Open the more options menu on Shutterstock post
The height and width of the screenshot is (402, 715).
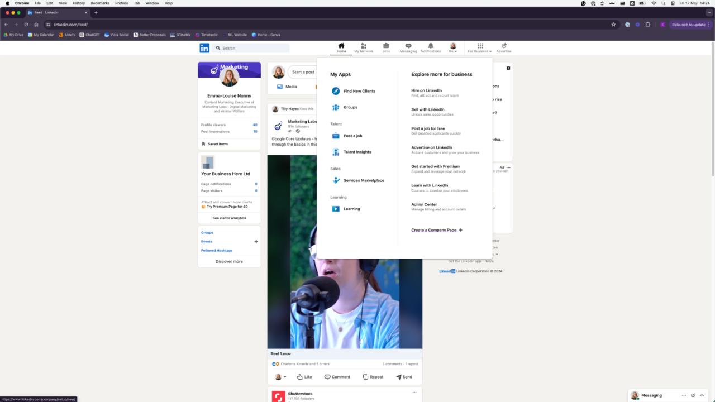tap(414, 393)
